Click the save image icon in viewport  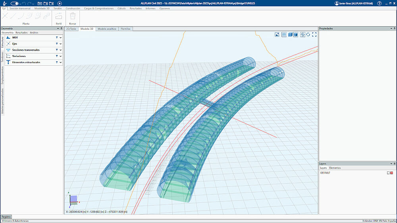277,34
